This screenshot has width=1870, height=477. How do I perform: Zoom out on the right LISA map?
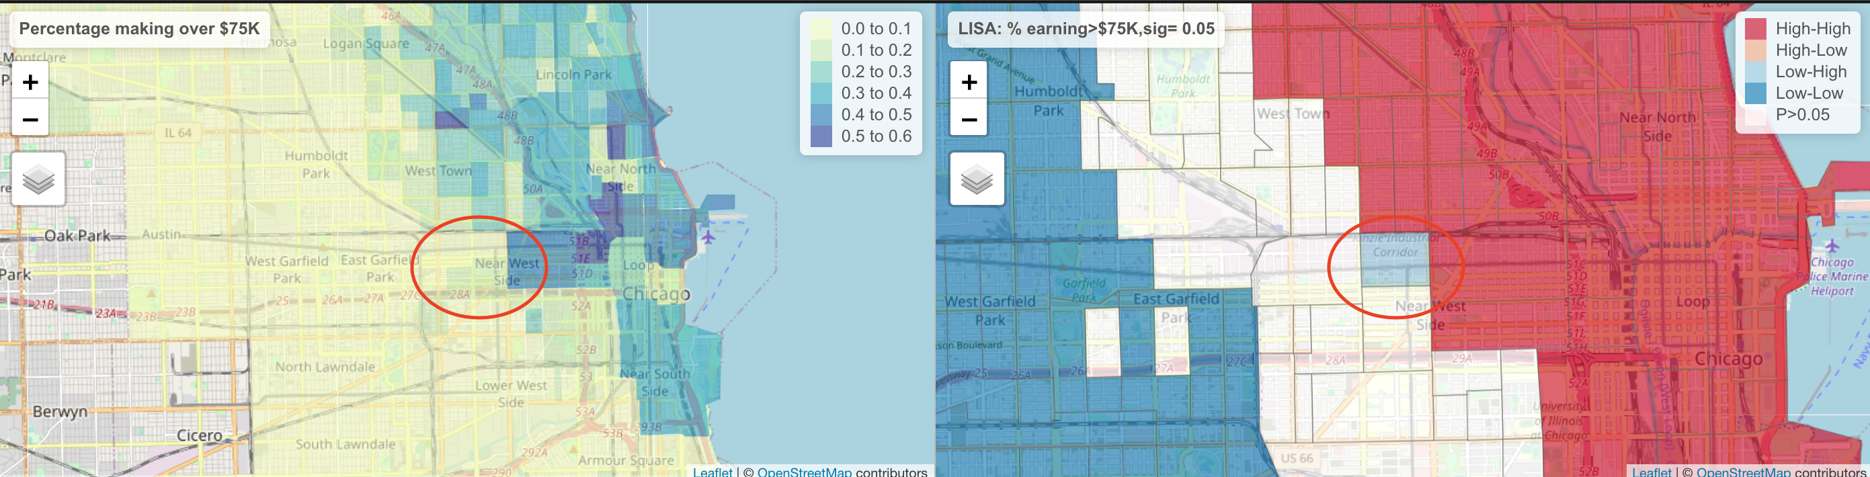(969, 118)
